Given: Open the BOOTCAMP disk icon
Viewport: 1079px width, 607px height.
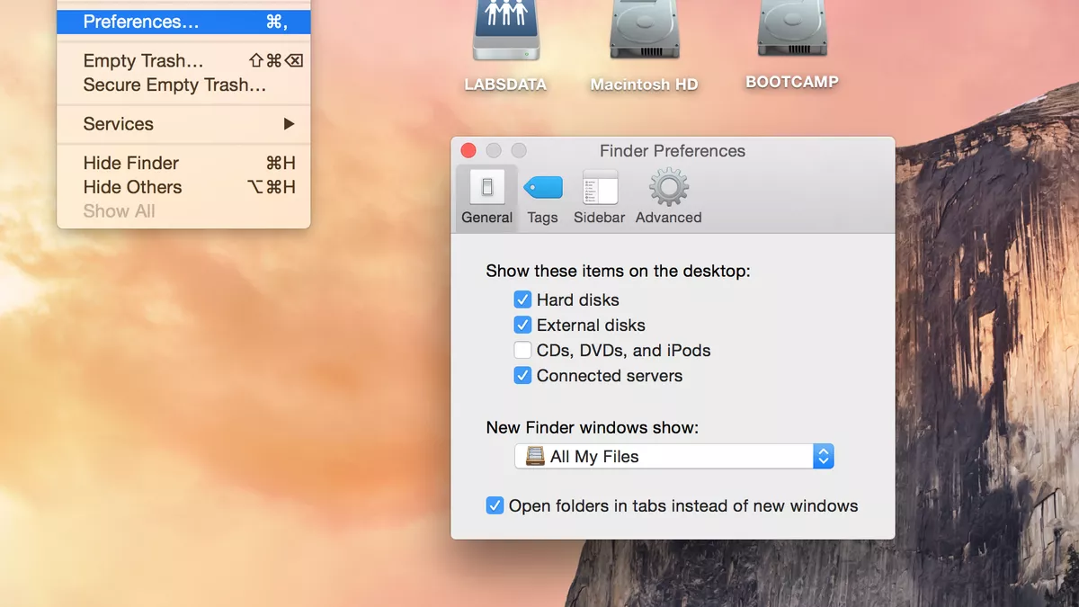Looking at the screenshot, I should pos(791,28).
